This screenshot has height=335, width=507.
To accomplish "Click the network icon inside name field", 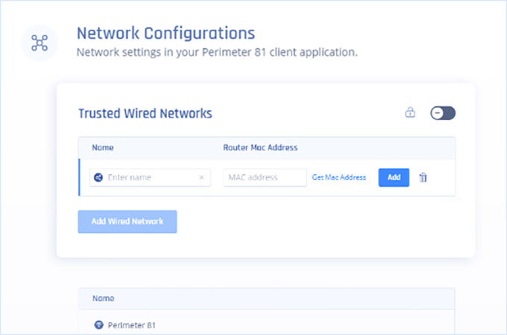I will click(99, 178).
